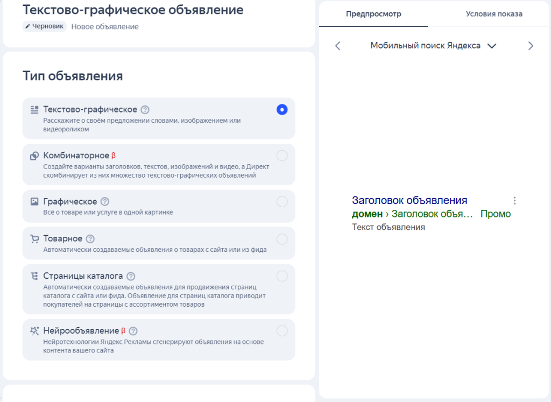Viewport: 551px width, 402px height.
Task: Switch to Предпросмотр tab
Action: click(x=373, y=14)
